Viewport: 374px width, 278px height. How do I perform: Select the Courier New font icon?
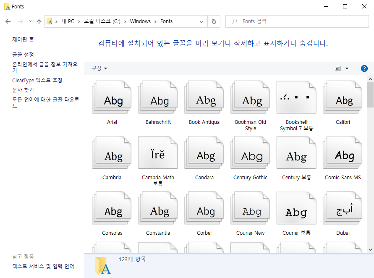[x=250, y=208]
